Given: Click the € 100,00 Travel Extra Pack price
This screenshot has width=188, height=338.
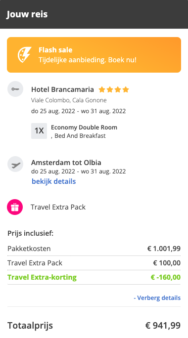Looking at the screenshot, I should pos(167,263).
